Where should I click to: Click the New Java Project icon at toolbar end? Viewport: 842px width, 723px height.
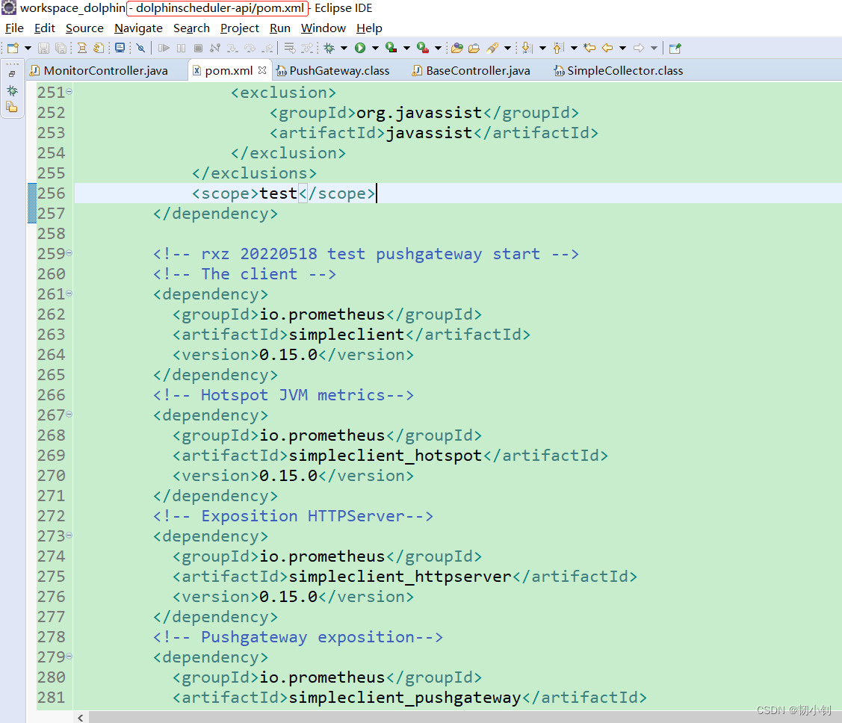point(675,47)
